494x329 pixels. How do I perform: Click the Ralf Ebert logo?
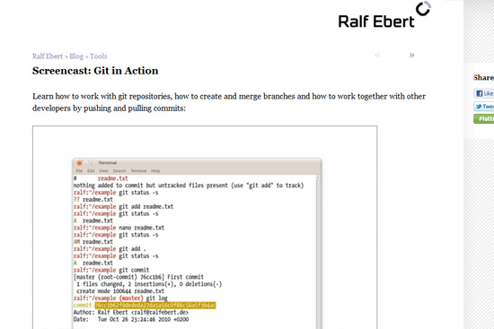[x=384, y=15]
